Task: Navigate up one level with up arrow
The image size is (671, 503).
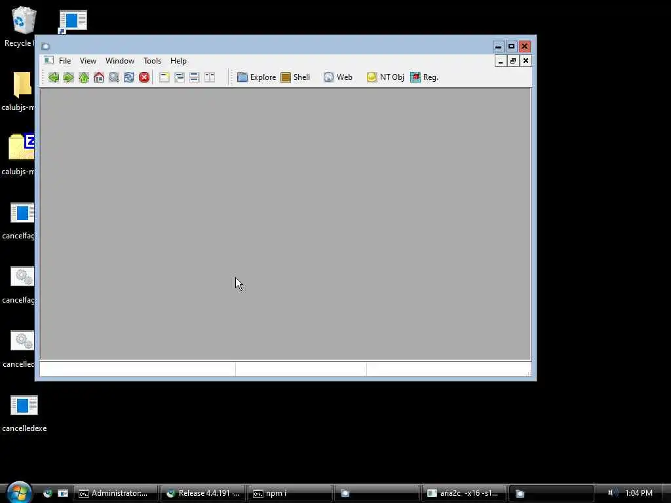Action: point(84,77)
